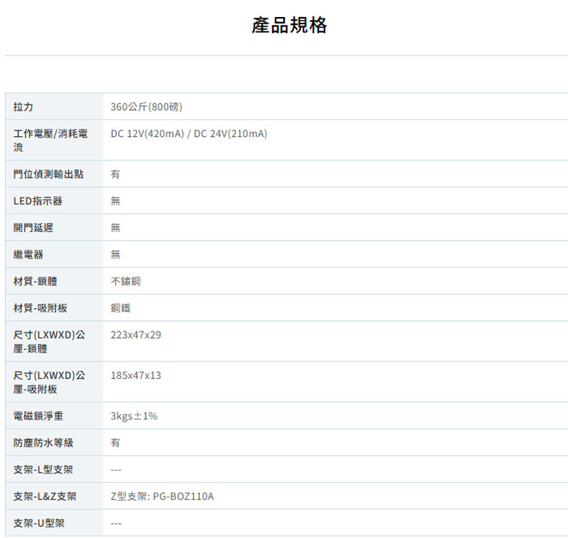Select the 工作電壓/消耗電流 label cell
The width and height of the screenshot is (568, 538).
click(50, 141)
